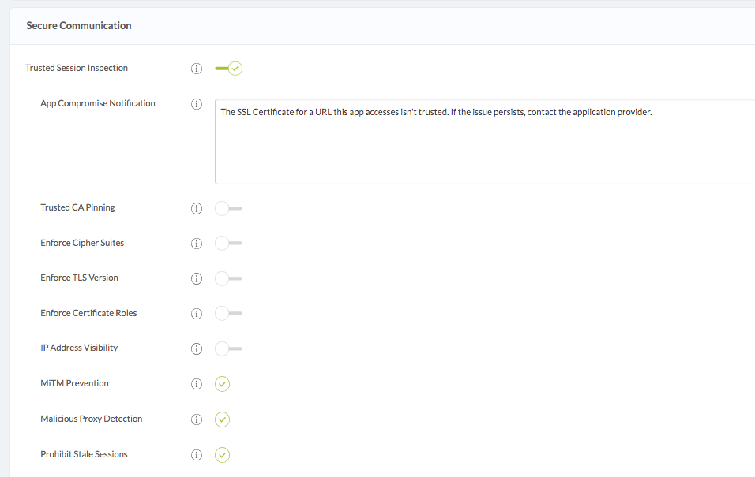View Enforce Certificate Roles information
Viewport: 755px width, 477px height.
[196, 313]
